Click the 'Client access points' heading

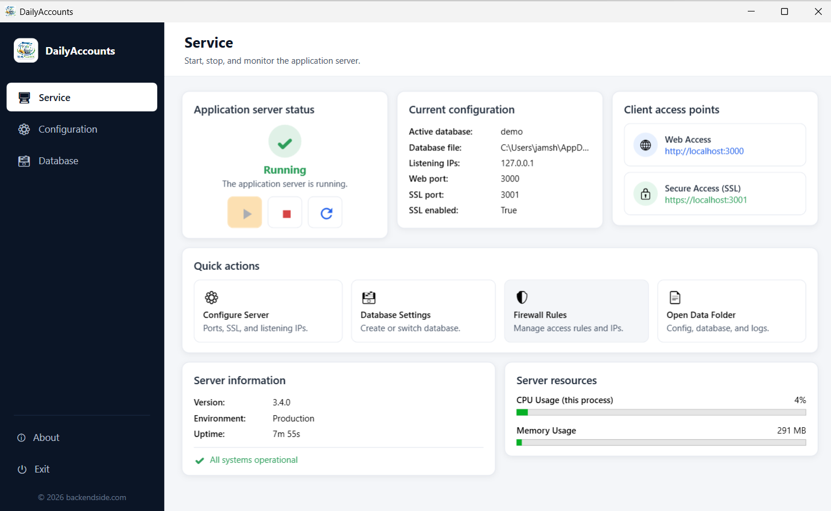click(671, 110)
